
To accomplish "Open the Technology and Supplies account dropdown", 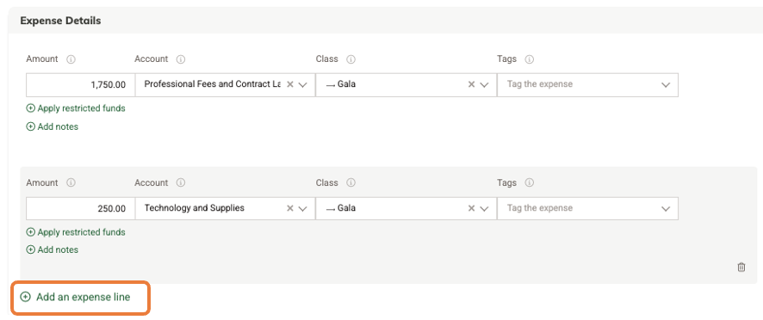I will tap(302, 208).
